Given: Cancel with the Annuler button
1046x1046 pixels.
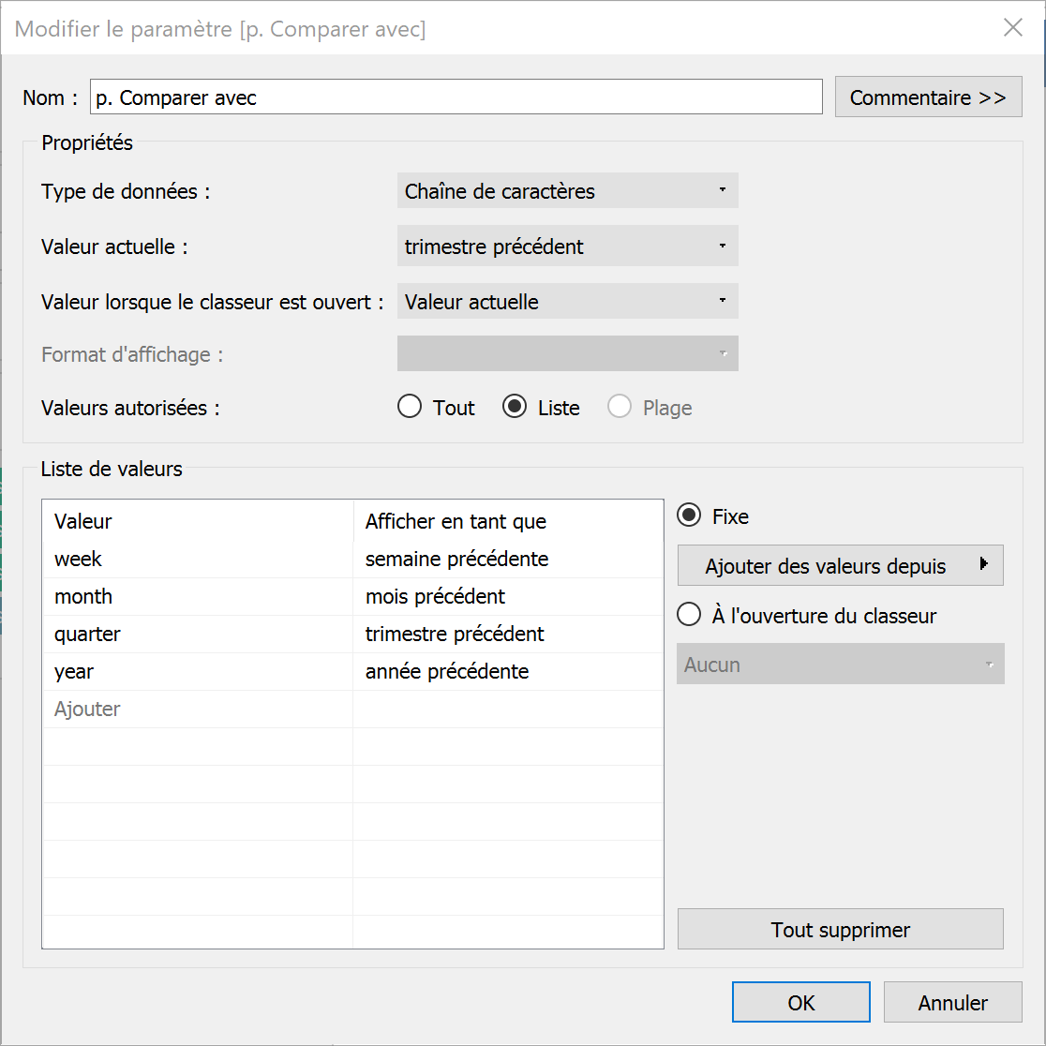Looking at the screenshot, I should pyautogui.click(x=952, y=1002).
